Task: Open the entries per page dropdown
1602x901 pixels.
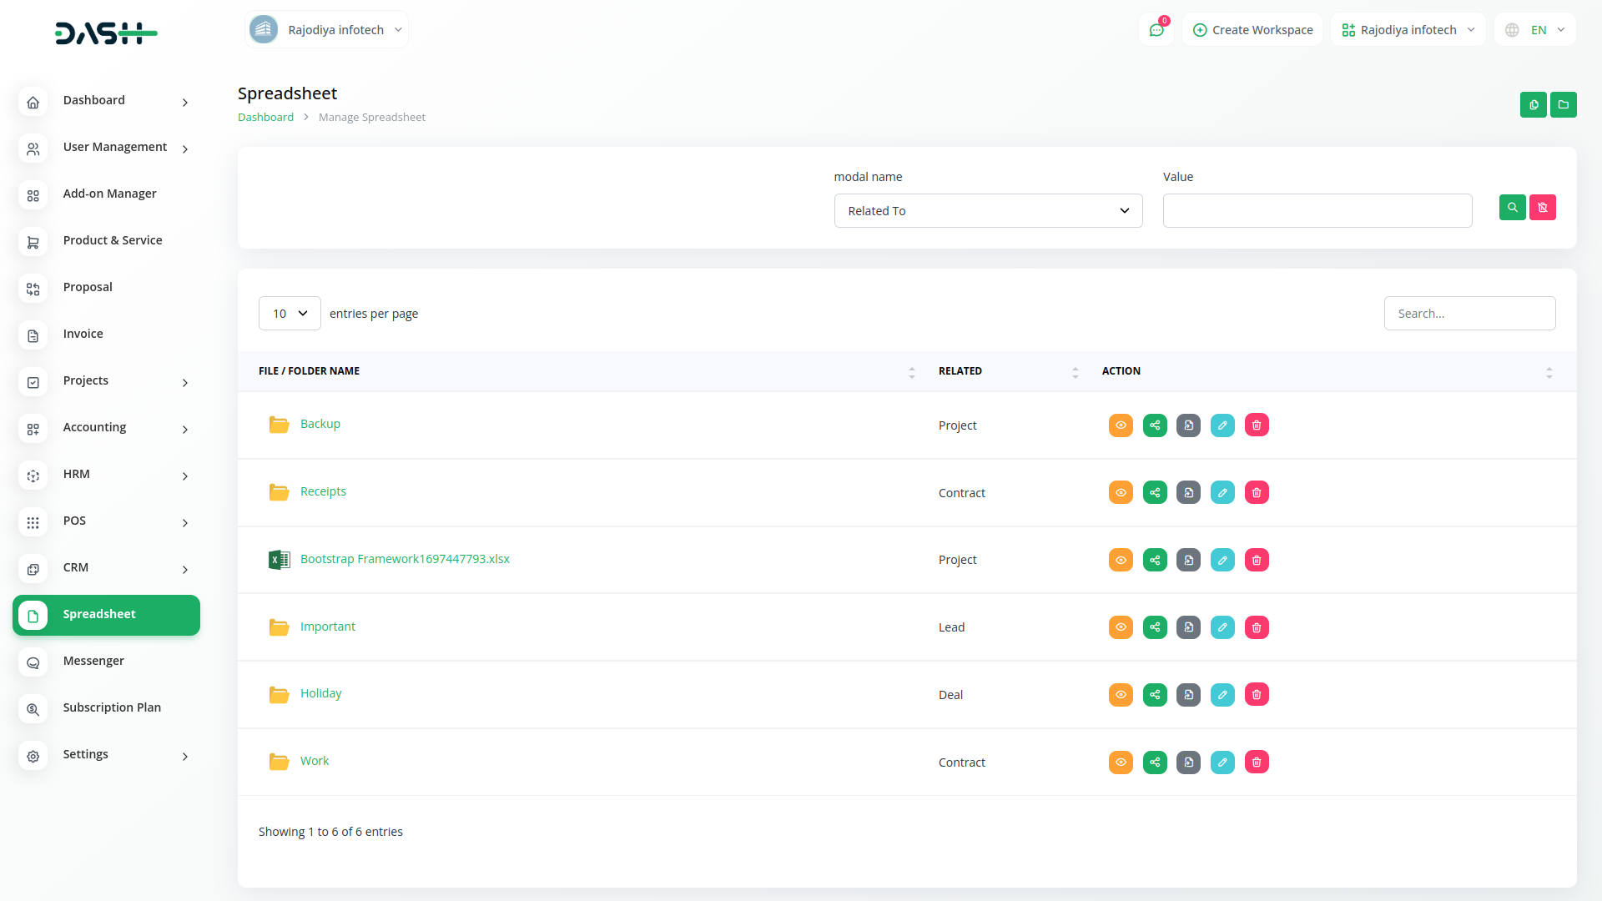Action: (290, 314)
